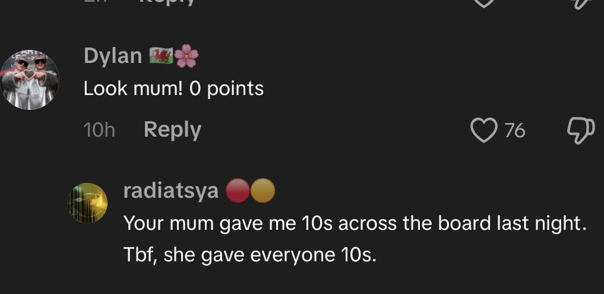The width and height of the screenshot is (604, 294).
Task: Like Dylan's comment with the heart icon
Action: point(483,130)
